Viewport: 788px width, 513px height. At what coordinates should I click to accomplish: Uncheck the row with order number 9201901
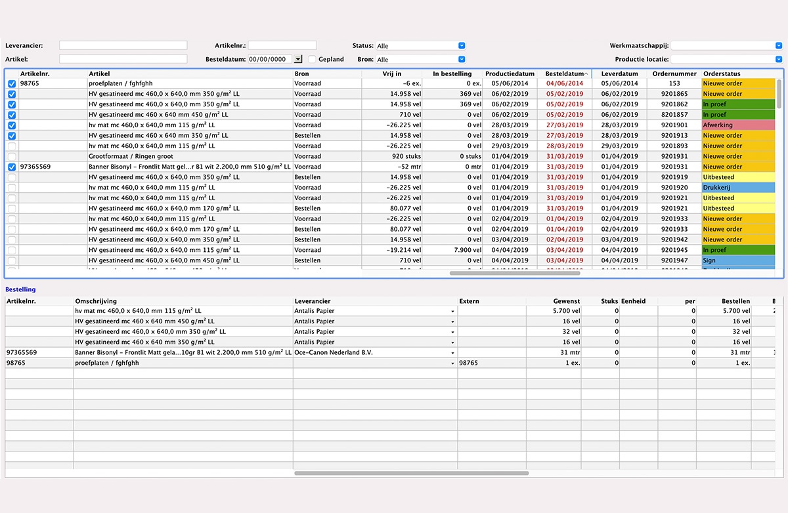[x=12, y=125]
